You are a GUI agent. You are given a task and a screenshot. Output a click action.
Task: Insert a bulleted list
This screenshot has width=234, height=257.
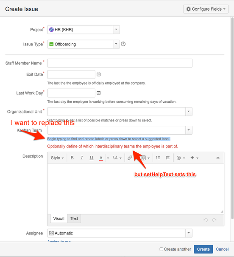[x=158, y=158]
